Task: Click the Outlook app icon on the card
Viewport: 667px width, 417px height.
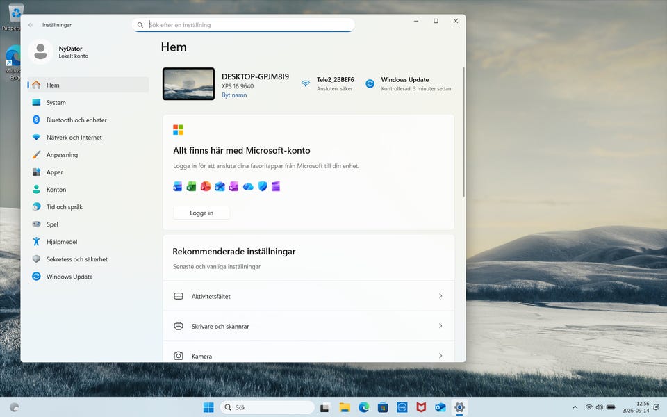Action: (x=220, y=186)
